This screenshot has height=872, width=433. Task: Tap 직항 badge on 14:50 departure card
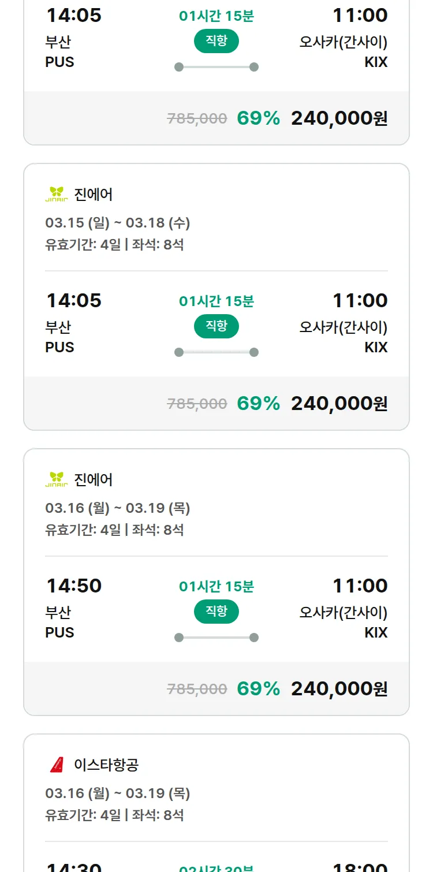point(216,612)
